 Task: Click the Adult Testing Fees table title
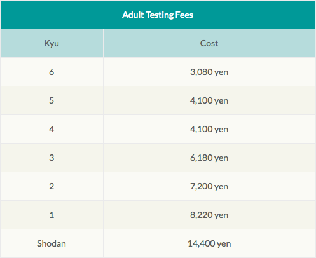coord(158,15)
